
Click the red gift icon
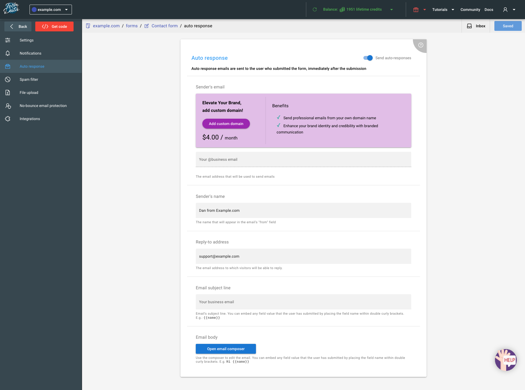pyautogui.click(x=416, y=10)
